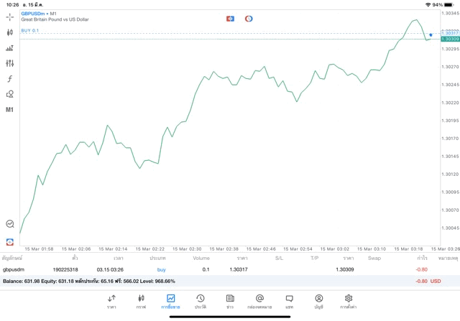The height and width of the screenshot is (321, 460).
Task: Sort by the เวลา time column header
Action: point(119,259)
